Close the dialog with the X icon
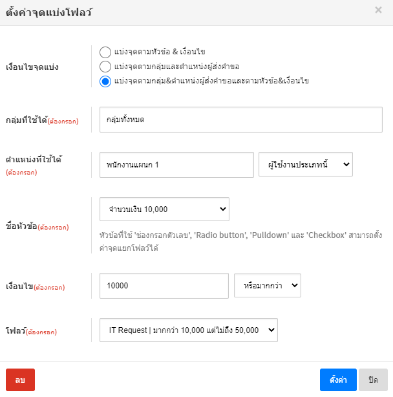The height and width of the screenshot is (397, 393). (x=378, y=10)
